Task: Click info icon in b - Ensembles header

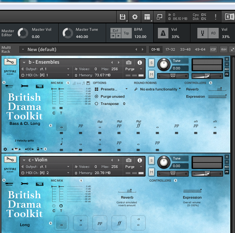Action: tap(140, 63)
